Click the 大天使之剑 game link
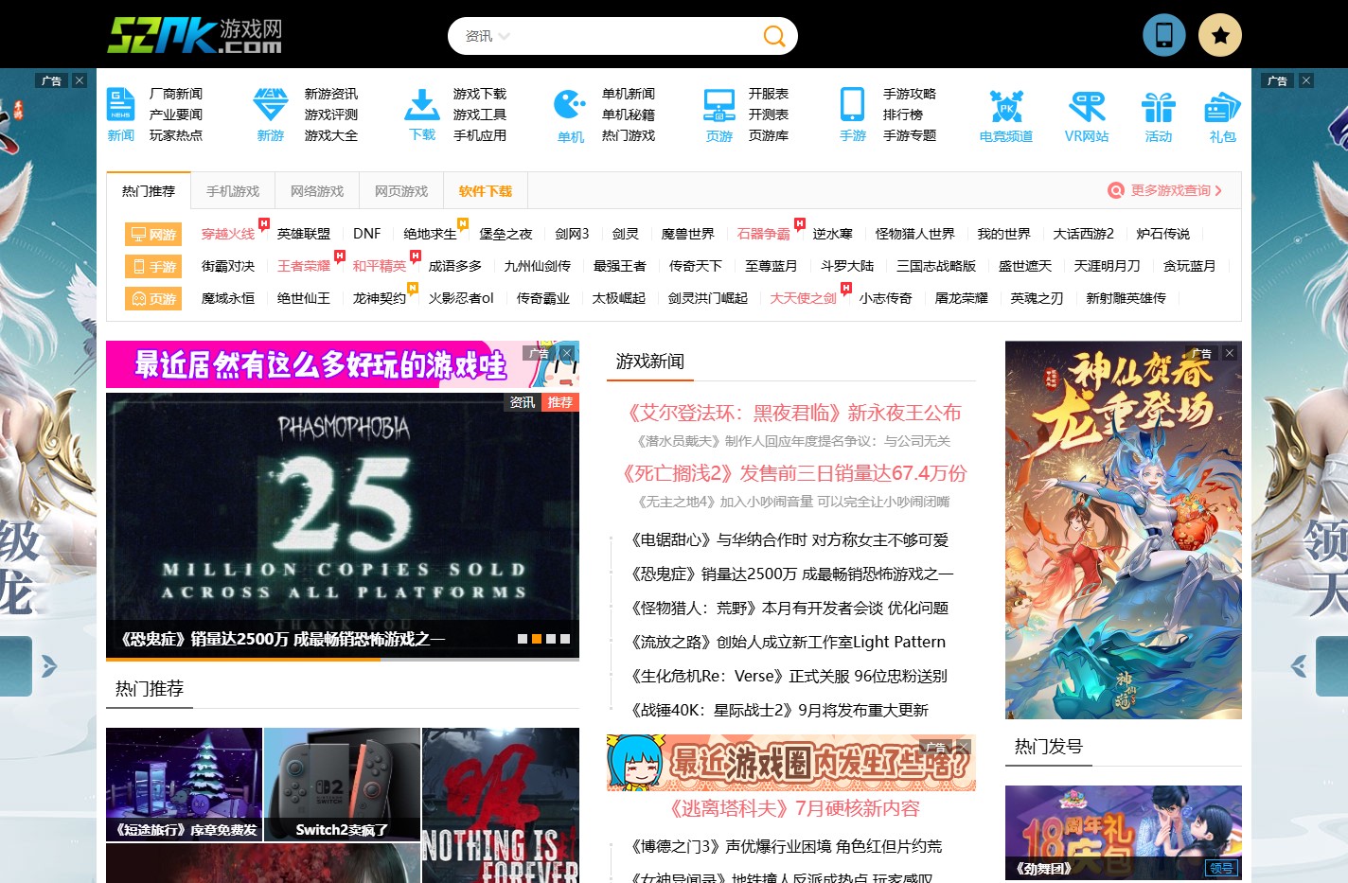The image size is (1348, 883). coord(804,298)
